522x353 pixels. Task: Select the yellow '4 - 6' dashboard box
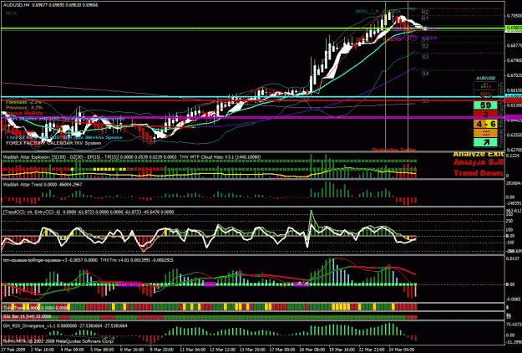pyautogui.click(x=485, y=124)
